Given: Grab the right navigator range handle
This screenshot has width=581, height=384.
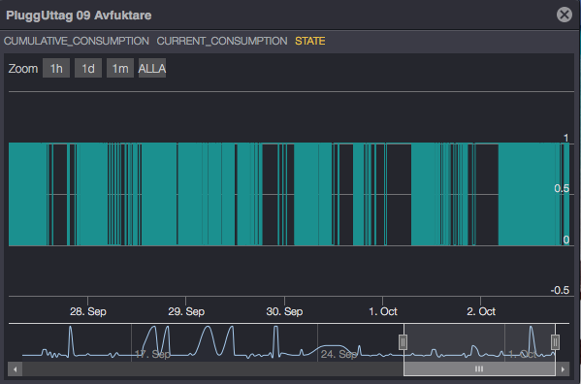Looking at the screenshot, I should tap(555, 342).
